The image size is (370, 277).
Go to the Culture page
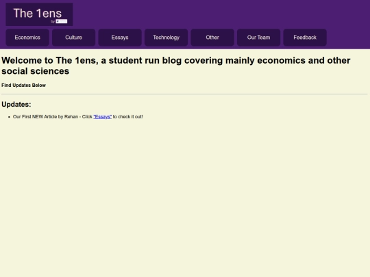click(x=73, y=38)
